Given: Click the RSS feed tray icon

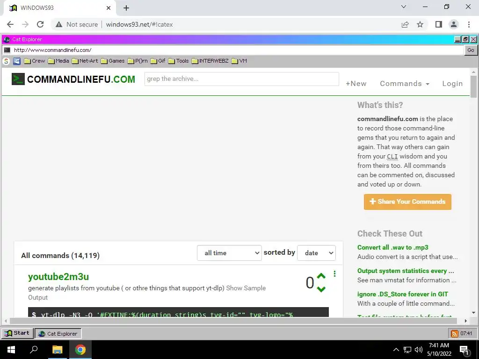Looking at the screenshot, I should point(455,334).
